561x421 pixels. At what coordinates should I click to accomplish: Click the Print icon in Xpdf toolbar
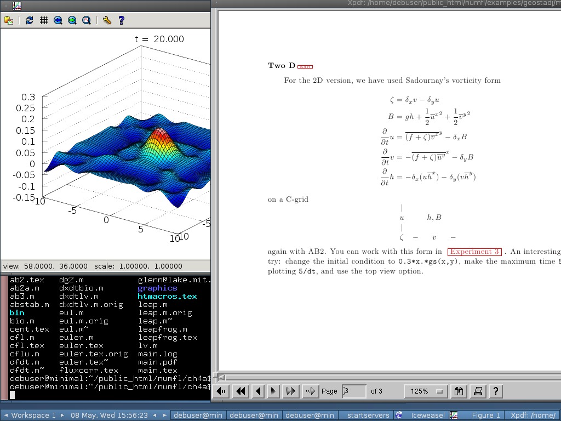[x=477, y=391]
